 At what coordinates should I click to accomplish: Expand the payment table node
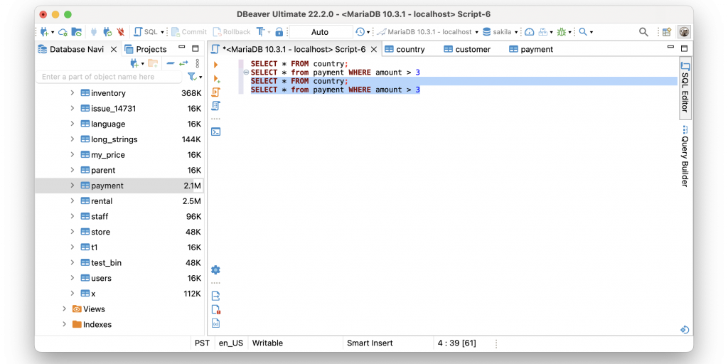coord(72,186)
